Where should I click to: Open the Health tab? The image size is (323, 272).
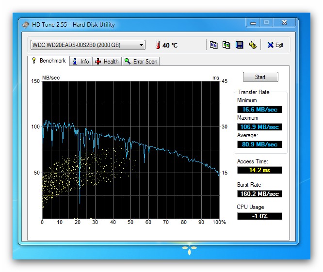(x=107, y=62)
